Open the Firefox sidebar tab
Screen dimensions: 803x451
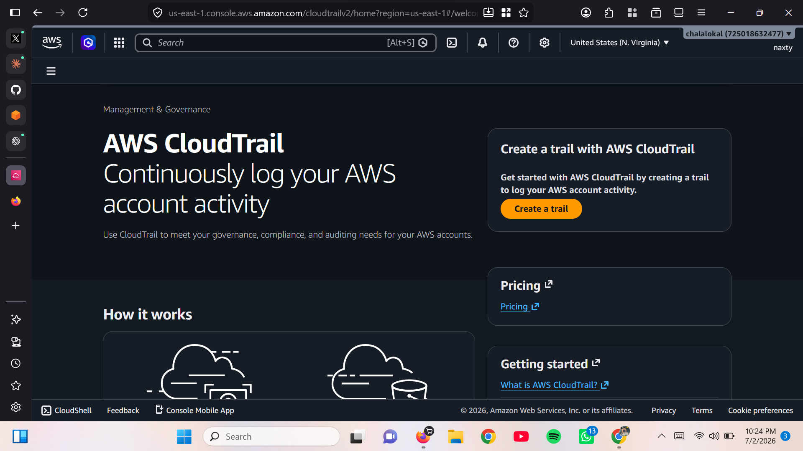[16, 201]
